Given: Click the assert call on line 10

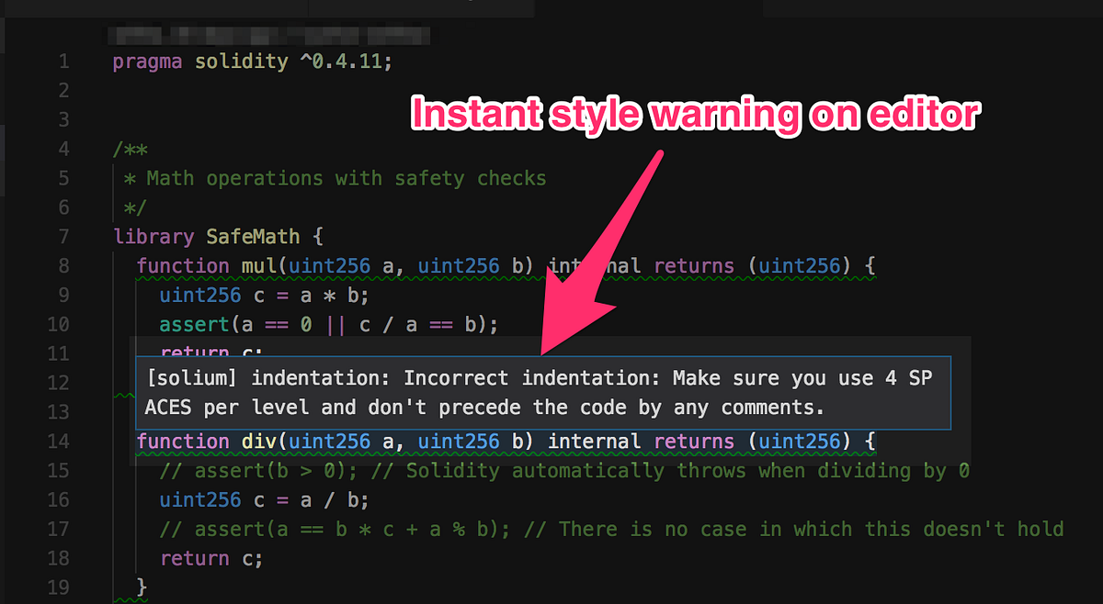Looking at the screenshot, I should click(x=193, y=324).
